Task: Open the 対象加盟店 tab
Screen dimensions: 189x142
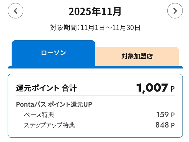Action: [137, 56]
